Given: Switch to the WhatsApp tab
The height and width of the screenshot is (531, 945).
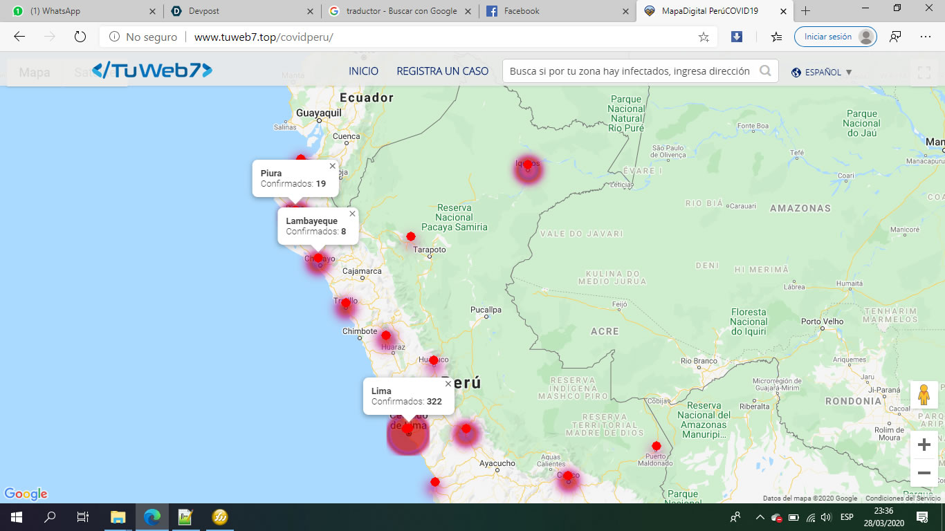Looking at the screenshot, I should pos(83,11).
